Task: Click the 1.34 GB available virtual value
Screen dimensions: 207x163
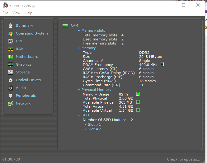Action: [x=126, y=110]
